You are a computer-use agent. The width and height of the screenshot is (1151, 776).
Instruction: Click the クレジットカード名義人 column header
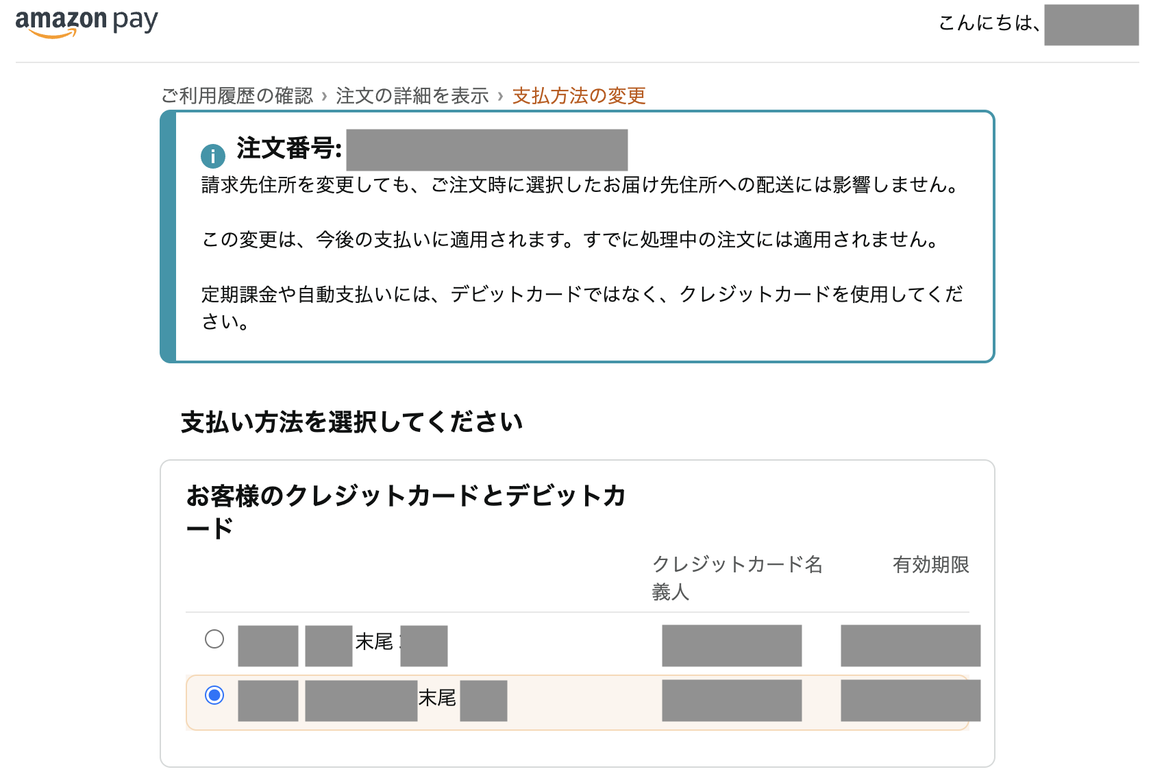737,577
